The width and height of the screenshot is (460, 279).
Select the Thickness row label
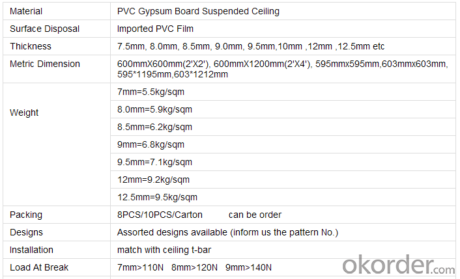(31, 46)
